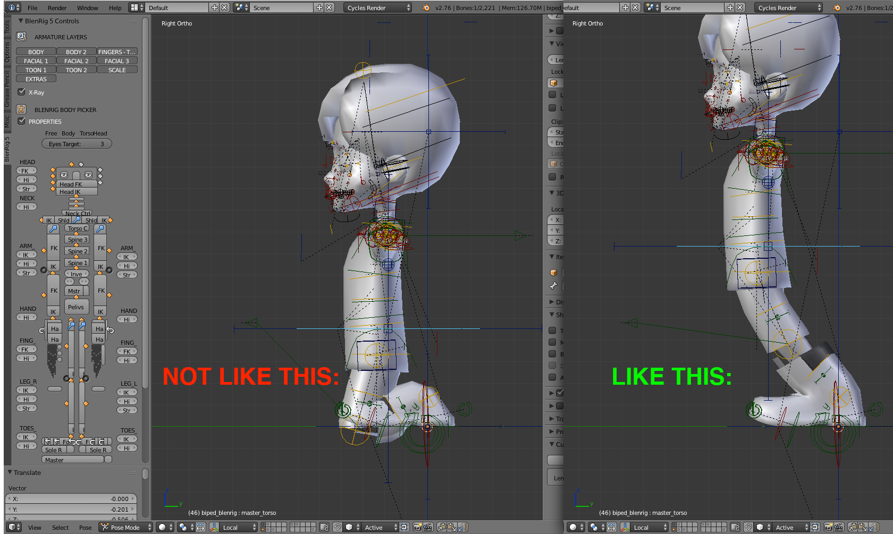Toggle the EXTRAS armature layer

tap(36, 79)
